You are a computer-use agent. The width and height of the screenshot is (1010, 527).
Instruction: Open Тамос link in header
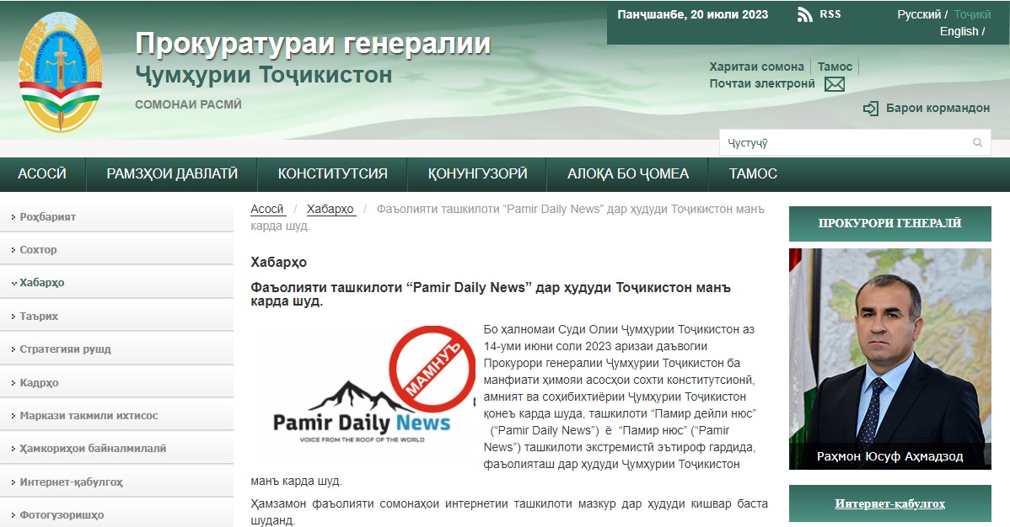[x=835, y=67]
